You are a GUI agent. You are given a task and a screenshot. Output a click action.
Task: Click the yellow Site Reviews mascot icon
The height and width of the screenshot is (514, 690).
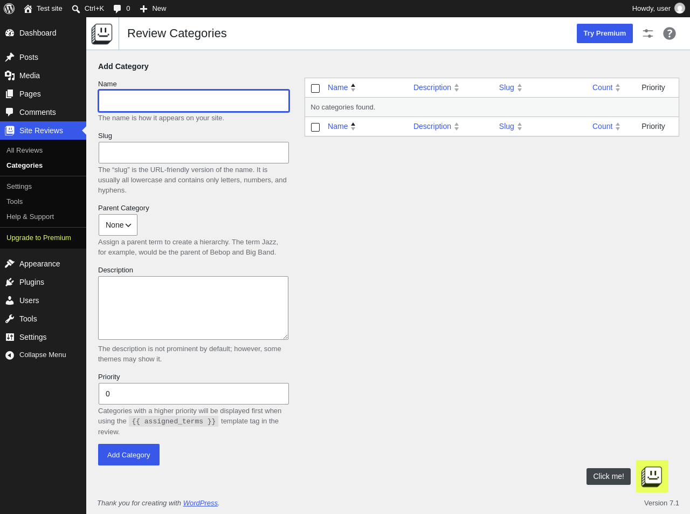pyautogui.click(x=652, y=476)
